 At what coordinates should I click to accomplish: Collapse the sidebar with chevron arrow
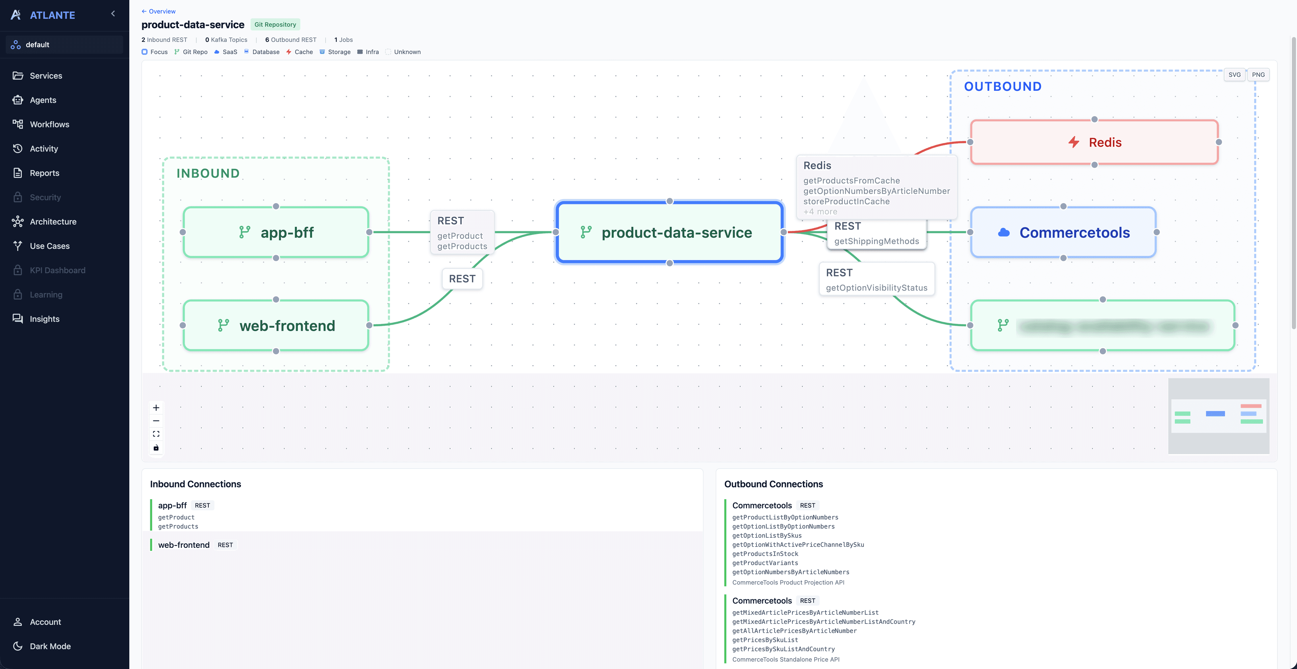tap(113, 14)
